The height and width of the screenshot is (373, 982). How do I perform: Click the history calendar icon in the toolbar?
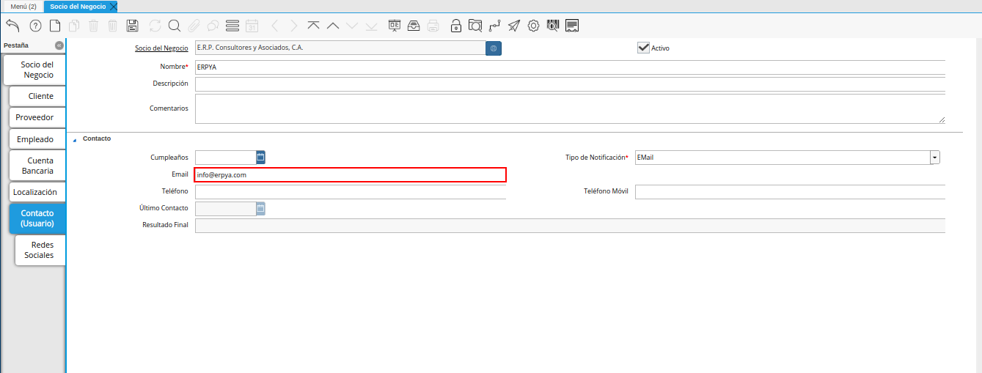pyautogui.click(x=252, y=26)
